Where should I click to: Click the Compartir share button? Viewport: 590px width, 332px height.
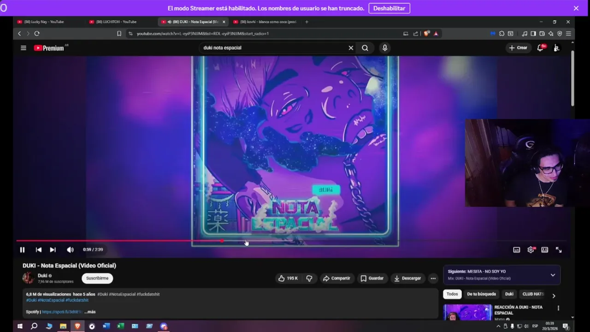336,278
